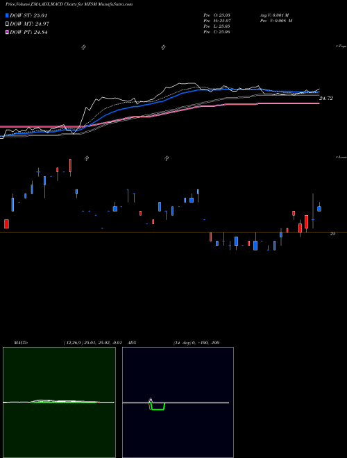Click the 'ADX' panel heading
Screen dimensions: 347x458
132,343
